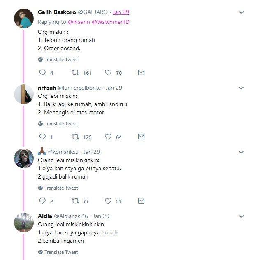Send Galih Baskoro's tweet via direct message
The height and width of the screenshot is (260, 260).
(x=141, y=72)
